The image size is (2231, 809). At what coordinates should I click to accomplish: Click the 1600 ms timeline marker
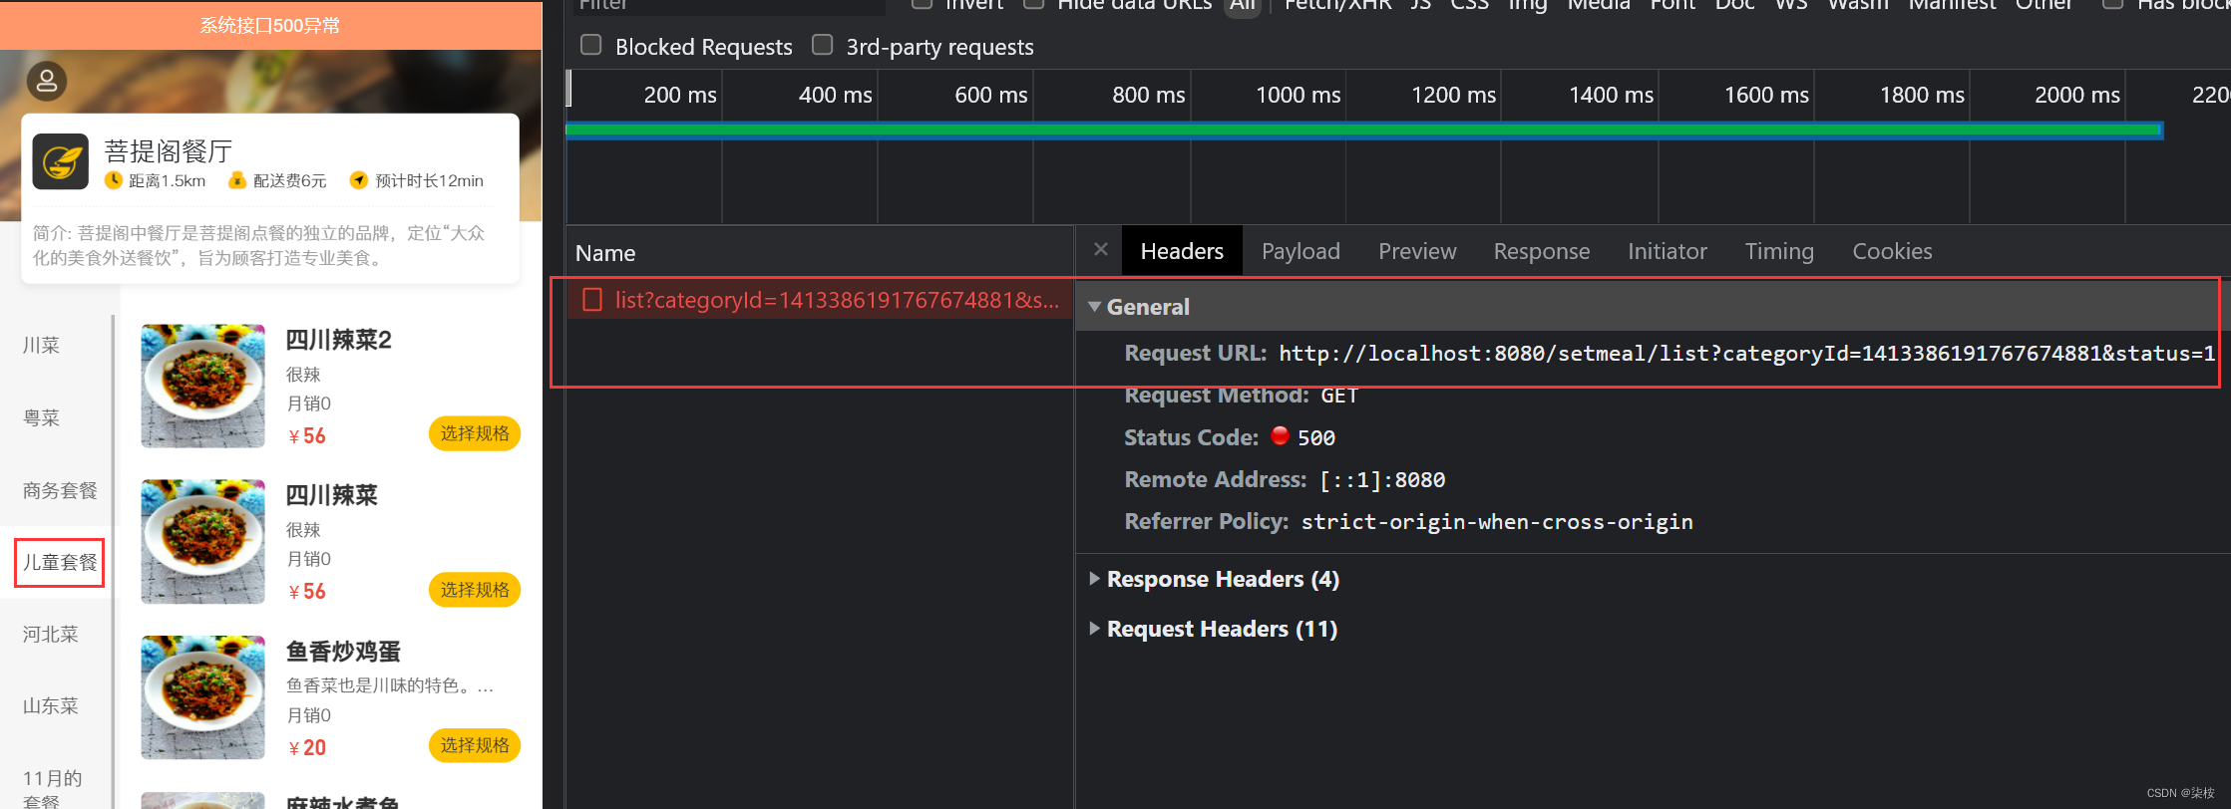coord(1766,95)
